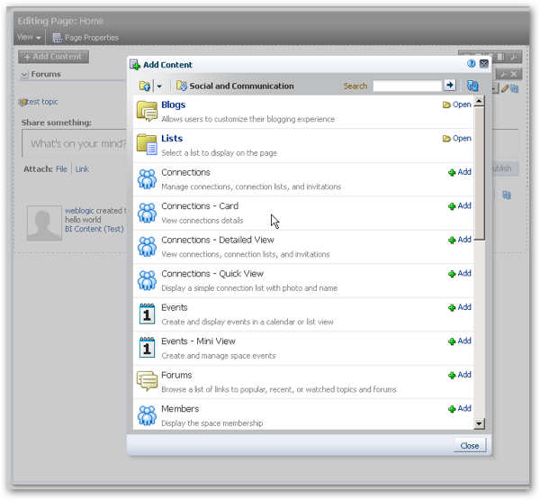Click the Lists title link
This screenshot has height=500, width=540.
point(172,139)
